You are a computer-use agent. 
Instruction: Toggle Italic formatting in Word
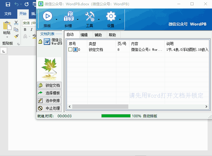point(31,29)
